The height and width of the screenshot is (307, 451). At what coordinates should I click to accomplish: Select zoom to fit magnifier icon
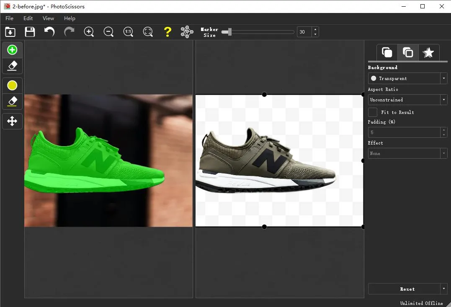148,32
